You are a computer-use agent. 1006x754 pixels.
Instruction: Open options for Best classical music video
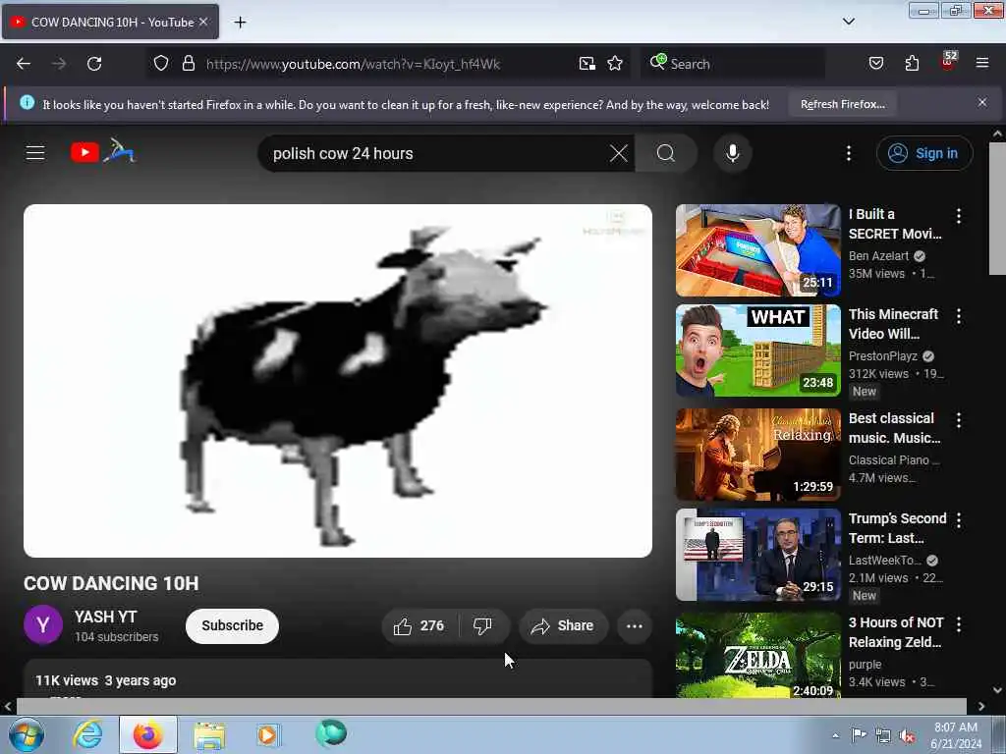point(959,420)
